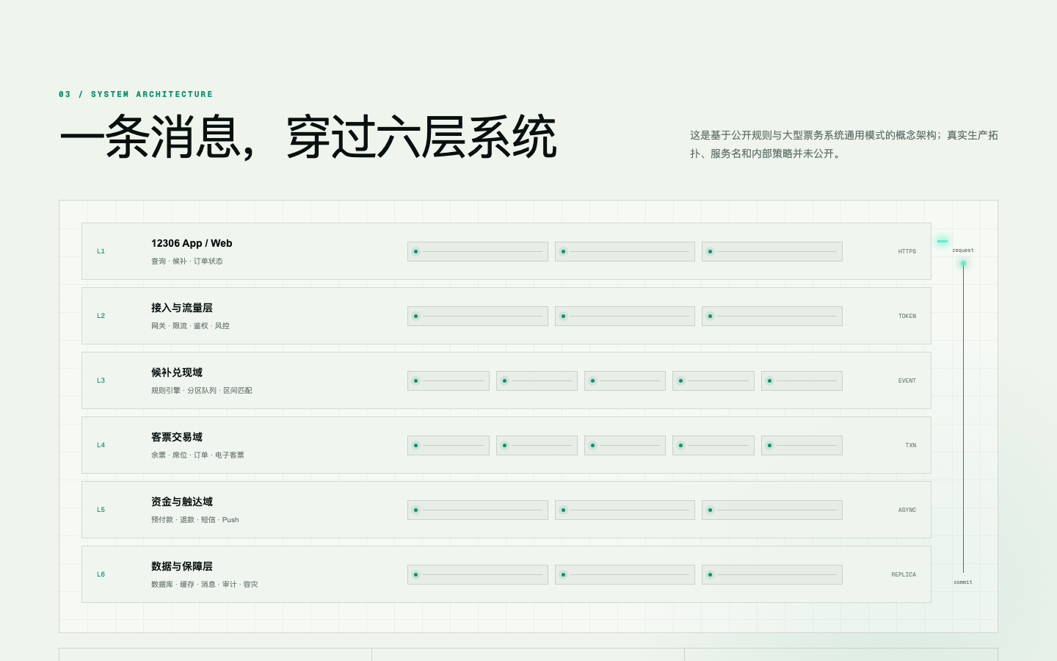1057x661 pixels.
Task: Click the subtitle "预付款 · 退款 · 短信 · Push"
Action: (x=195, y=520)
